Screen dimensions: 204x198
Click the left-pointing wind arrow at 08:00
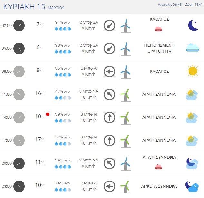(110, 71)
